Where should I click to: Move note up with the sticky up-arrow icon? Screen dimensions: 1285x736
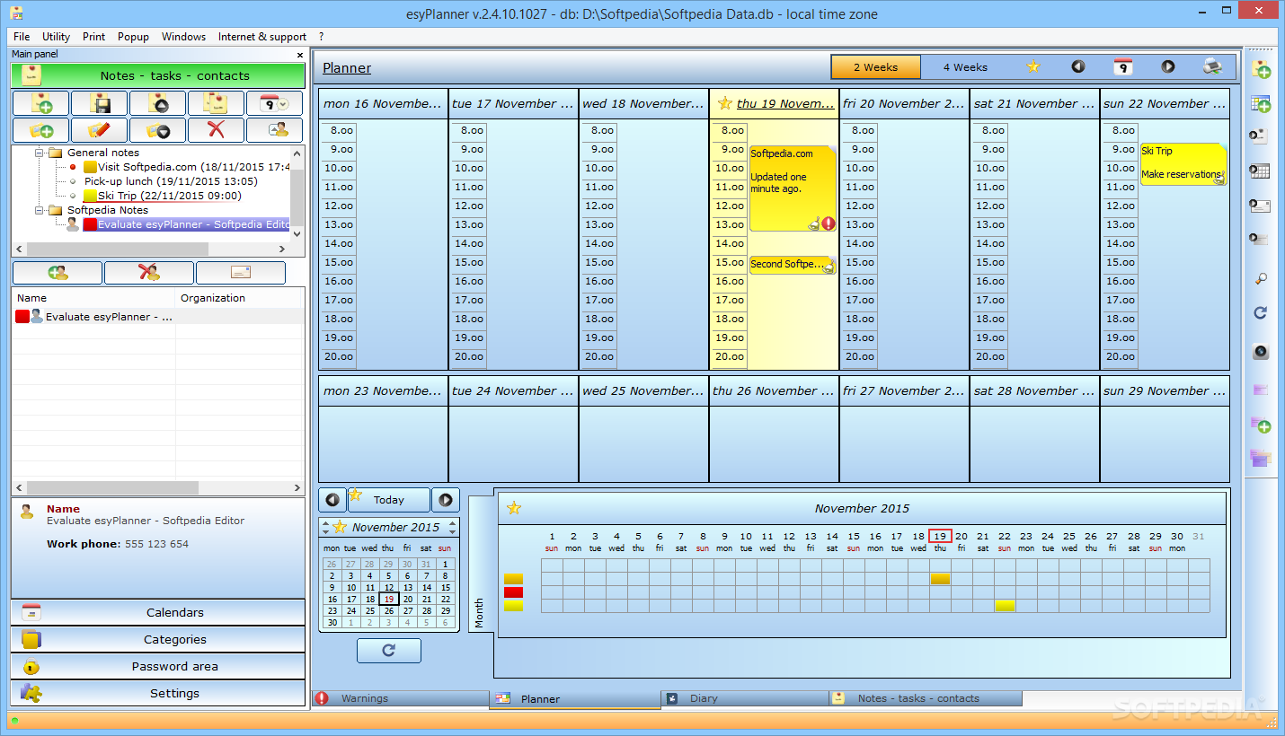(157, 103)
